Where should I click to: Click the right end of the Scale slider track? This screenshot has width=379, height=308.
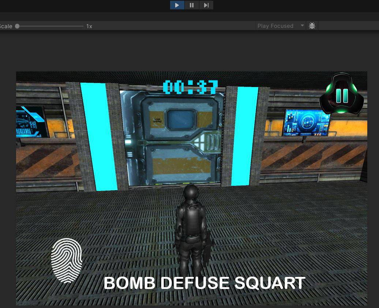click(83, 26)
